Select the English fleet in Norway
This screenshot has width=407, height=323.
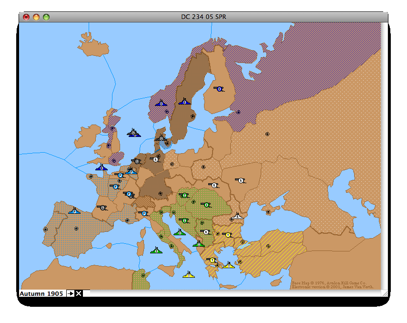[x=161, y=103]
